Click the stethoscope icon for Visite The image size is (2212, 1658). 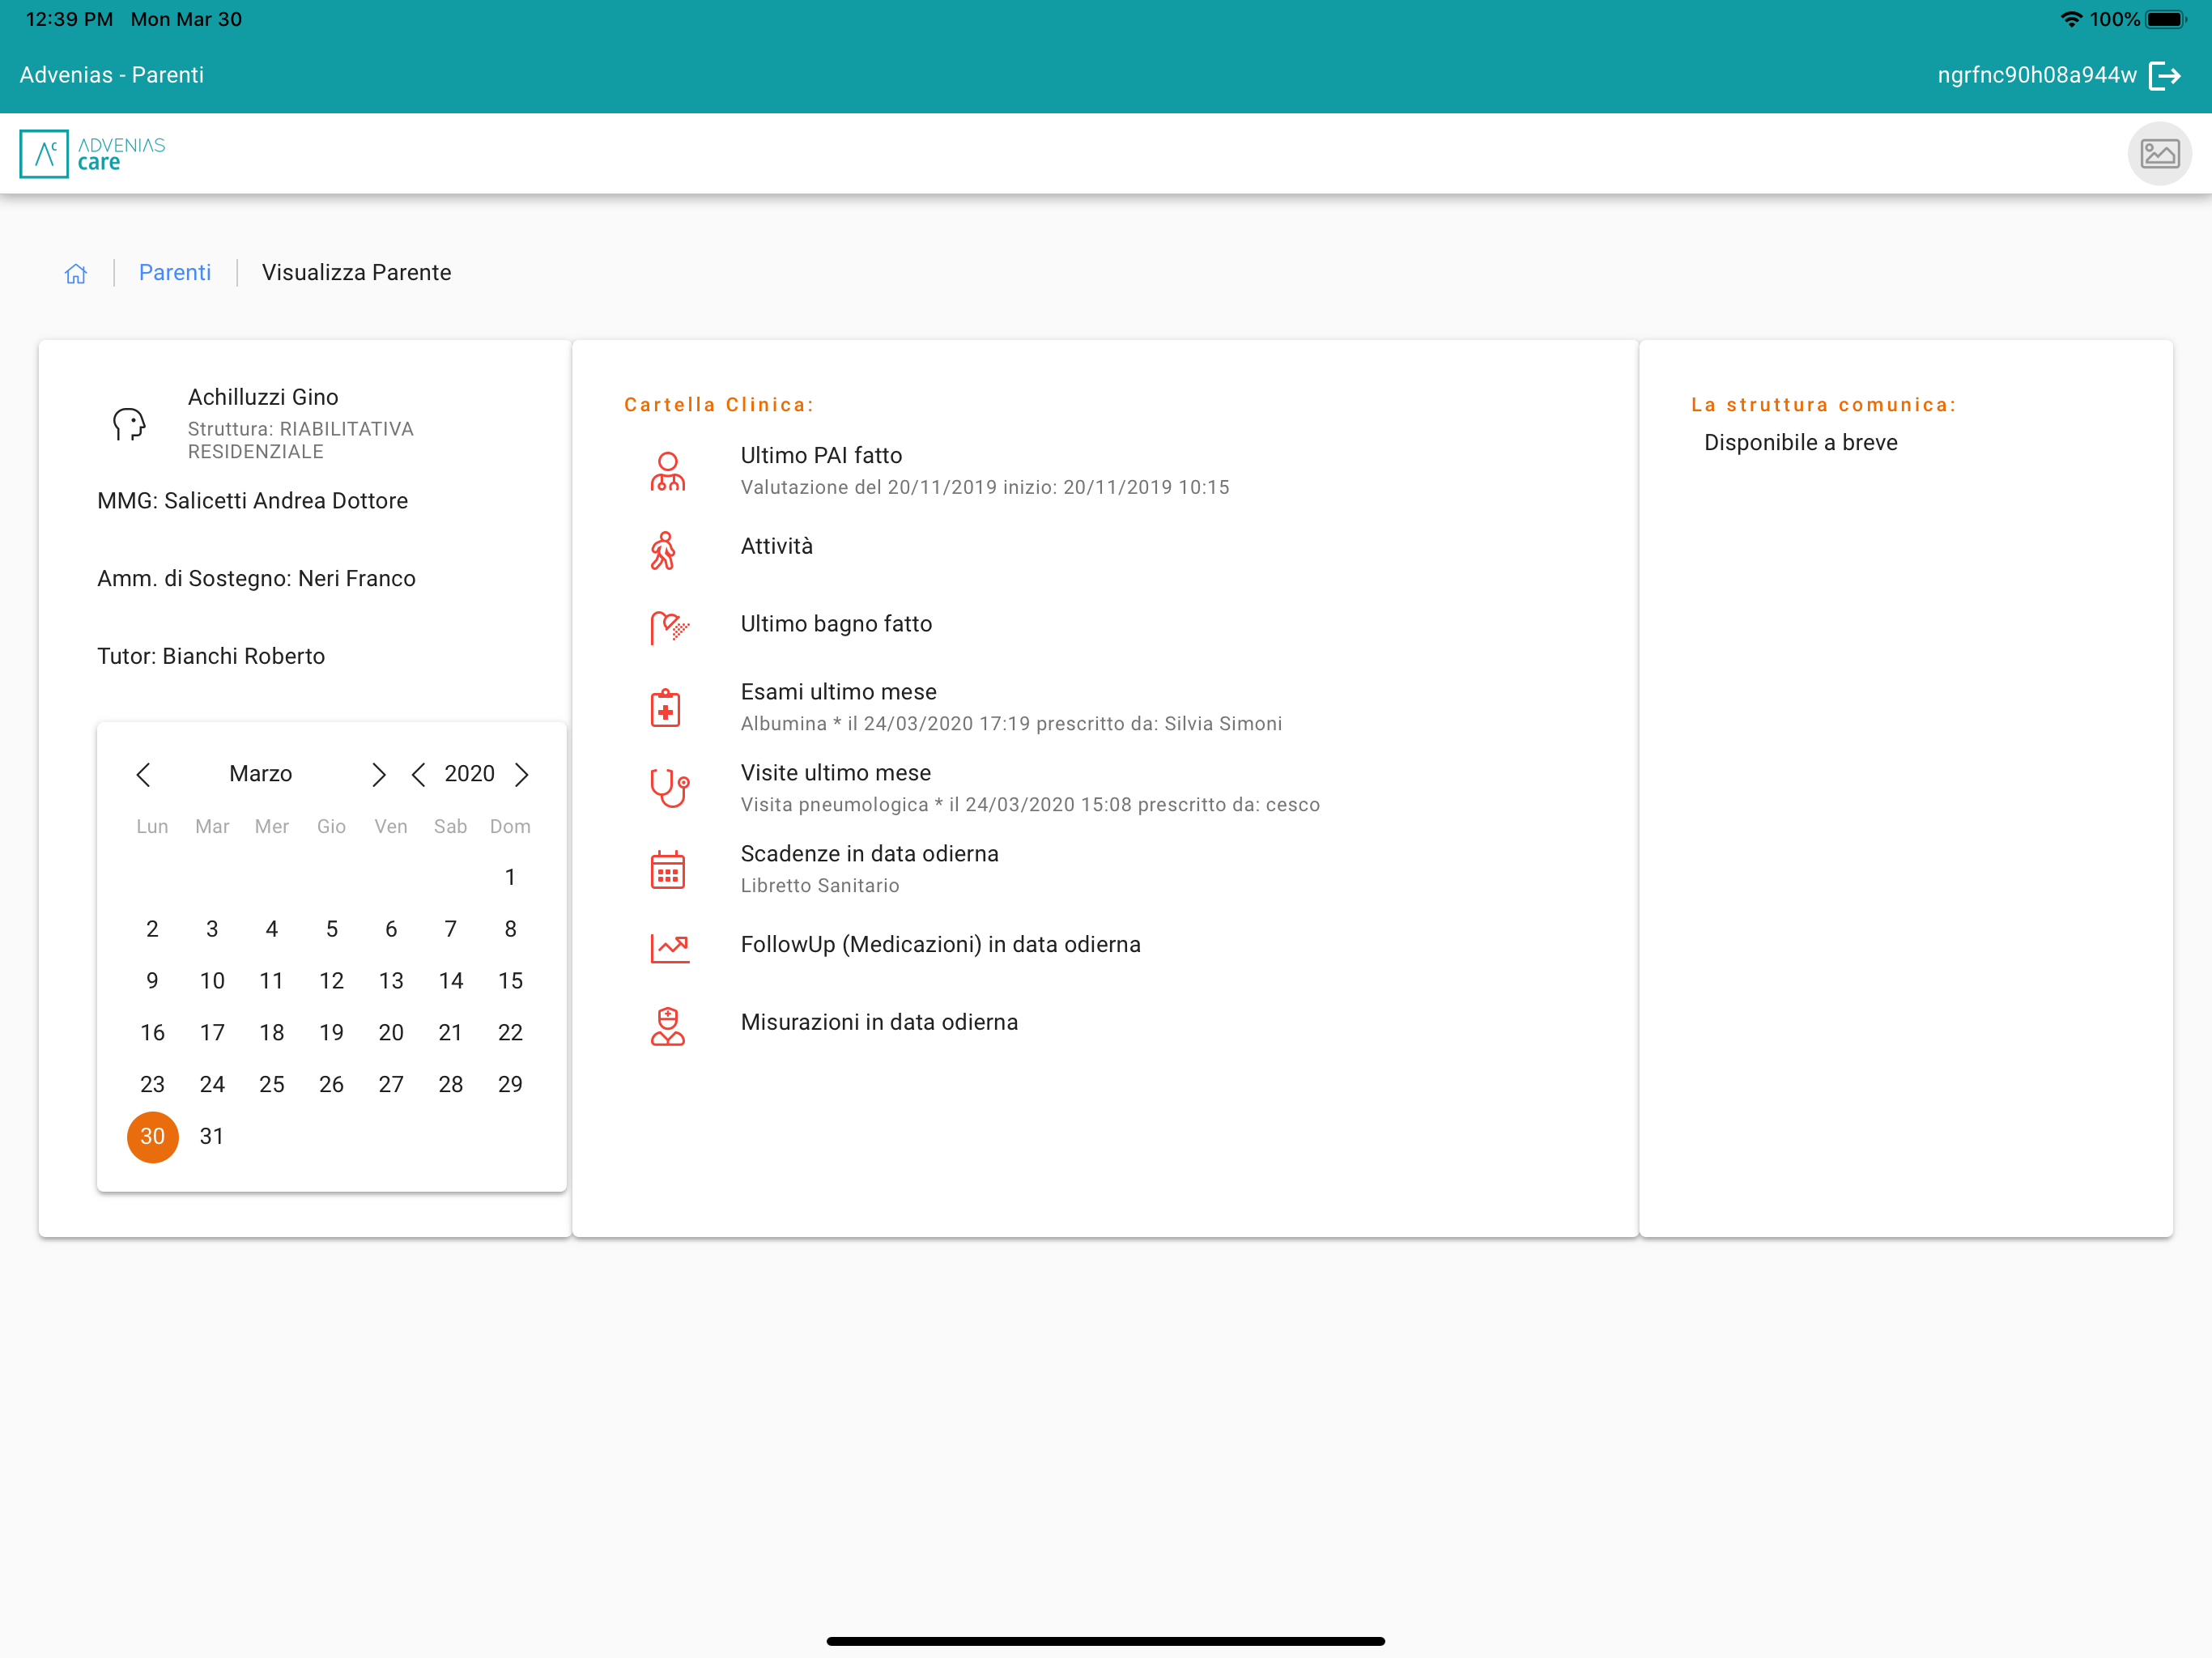point(669,788)
